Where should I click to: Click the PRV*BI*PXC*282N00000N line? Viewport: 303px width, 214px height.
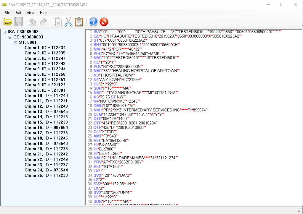click(118, 67)
